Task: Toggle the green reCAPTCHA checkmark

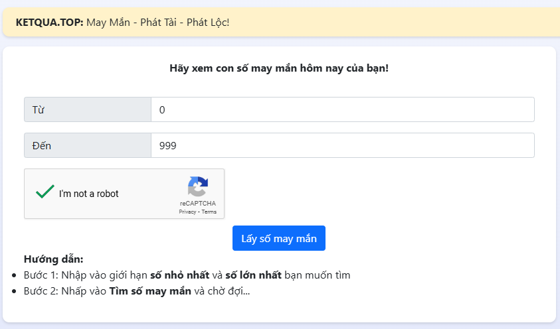Action: tap(45, 193)
